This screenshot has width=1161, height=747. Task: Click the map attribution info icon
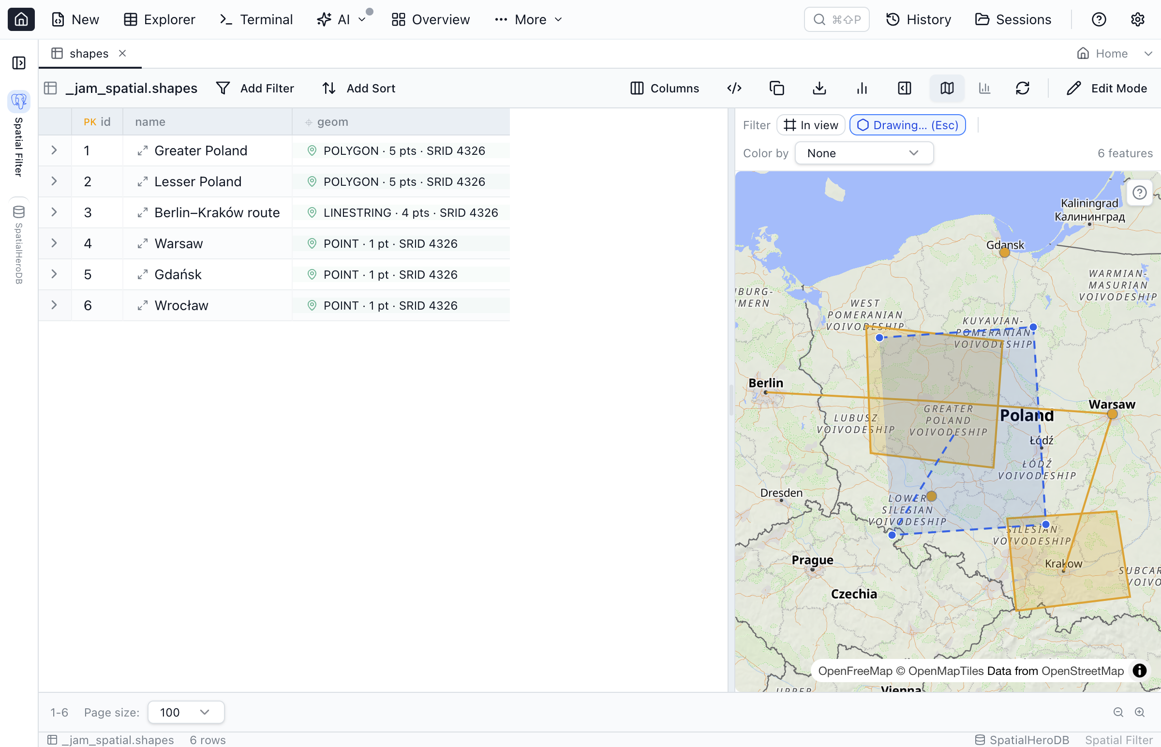point(1140,671)
